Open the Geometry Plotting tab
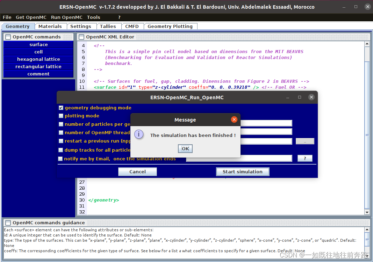 [171, 26]
